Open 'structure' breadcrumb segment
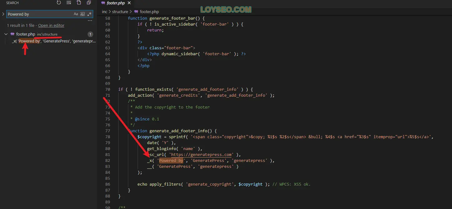Screen dimensions: 452x209 (120, 12)
